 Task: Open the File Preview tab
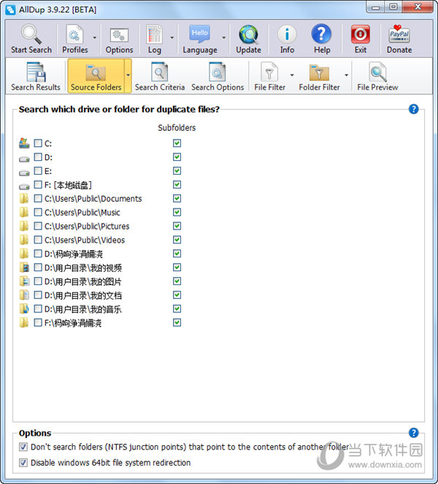pos(377,76)
